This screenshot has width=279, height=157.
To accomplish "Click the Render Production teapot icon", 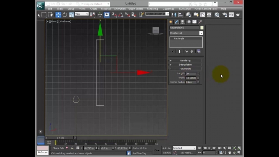I will 238,15.
